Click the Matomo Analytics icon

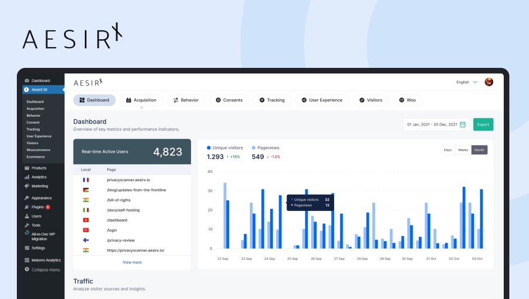pyautogui.click(x=26, y=260)
